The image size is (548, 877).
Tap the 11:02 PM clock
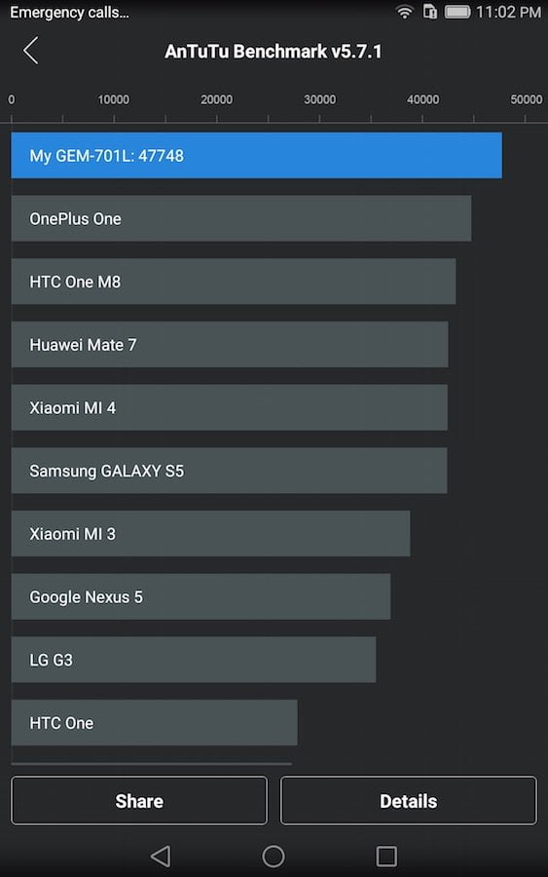[508, 13]
